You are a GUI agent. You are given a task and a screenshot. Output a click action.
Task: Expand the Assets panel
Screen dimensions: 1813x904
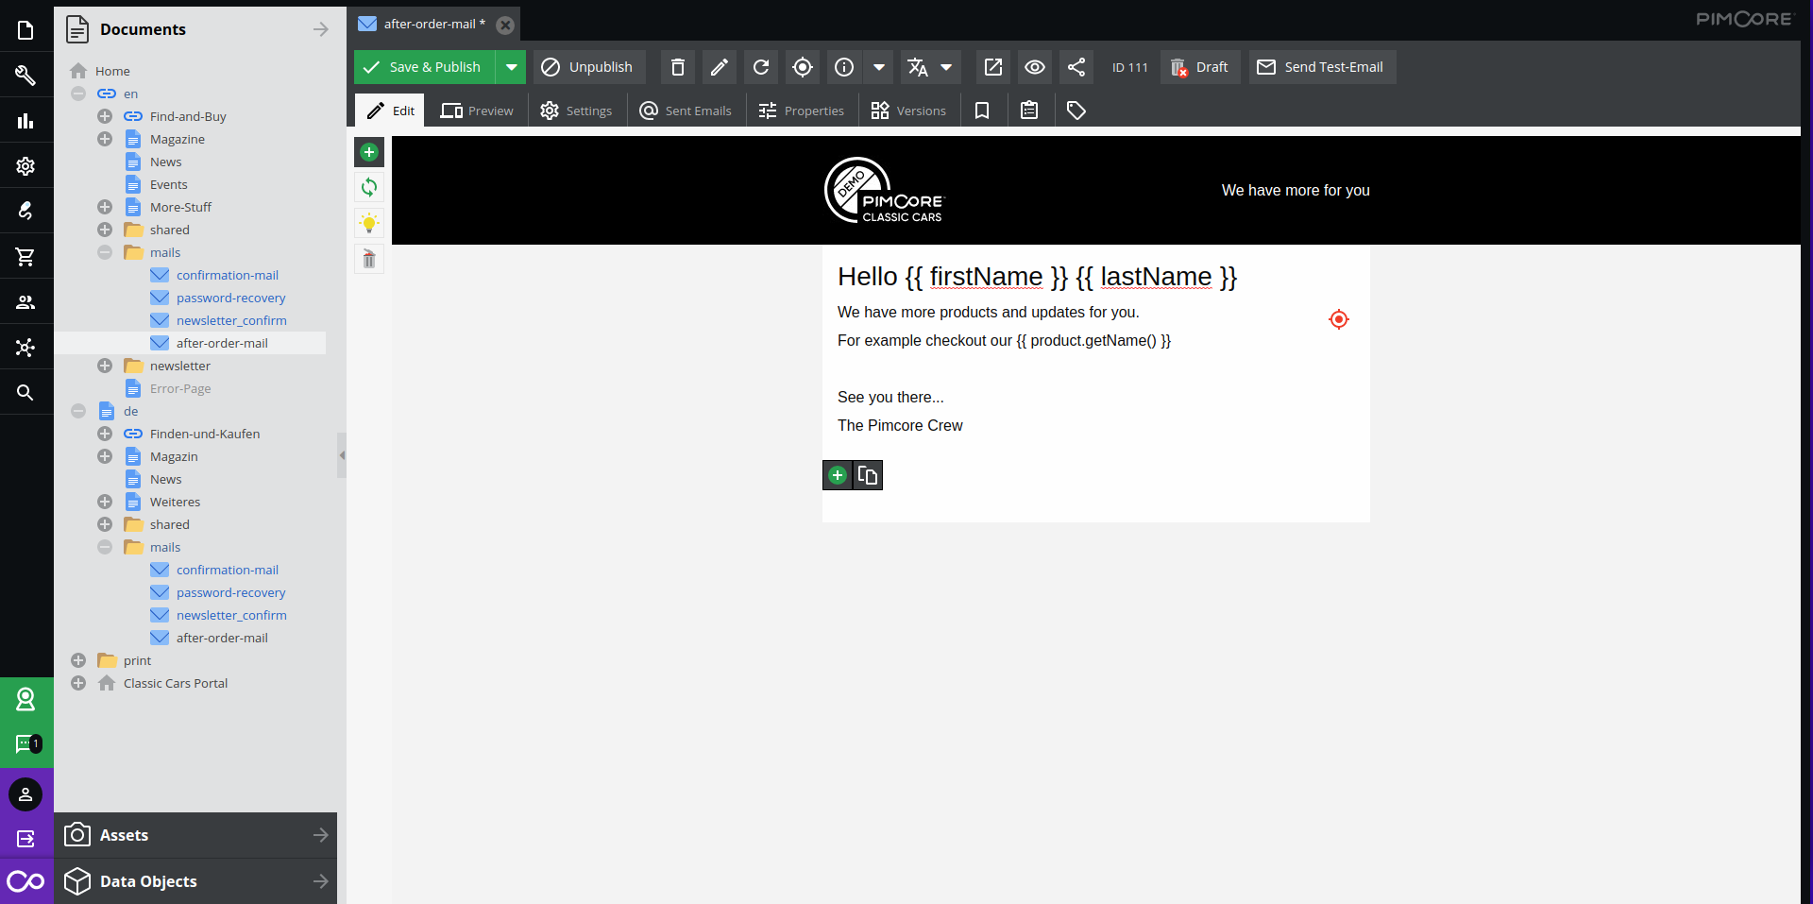[x=195, y=835]
